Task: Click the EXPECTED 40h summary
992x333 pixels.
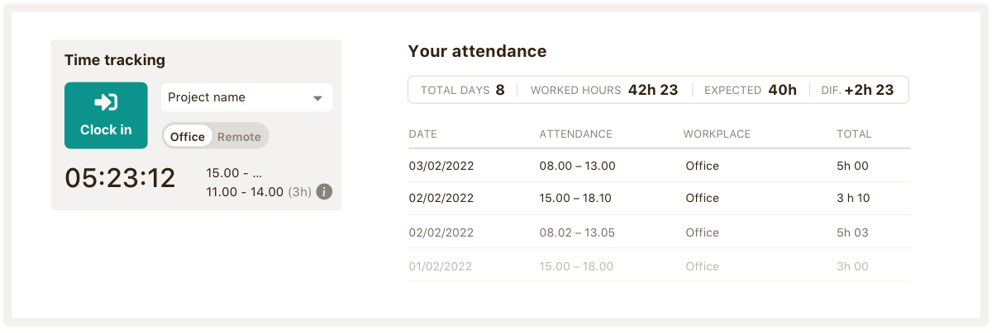Action: pyautogui.click(x=750, y=90)
